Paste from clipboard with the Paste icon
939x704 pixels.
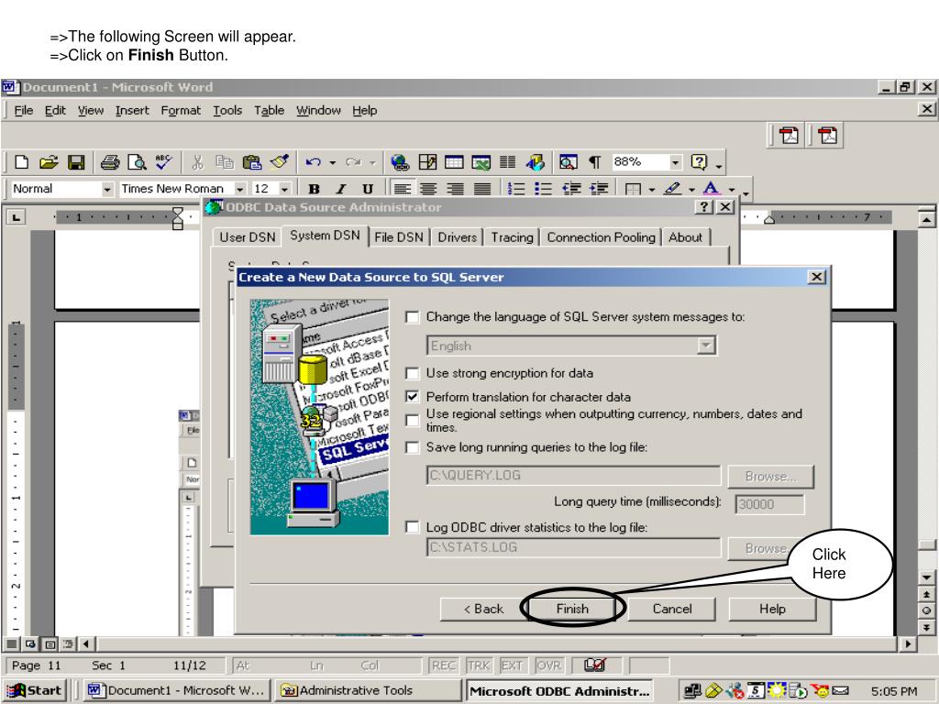252,162
